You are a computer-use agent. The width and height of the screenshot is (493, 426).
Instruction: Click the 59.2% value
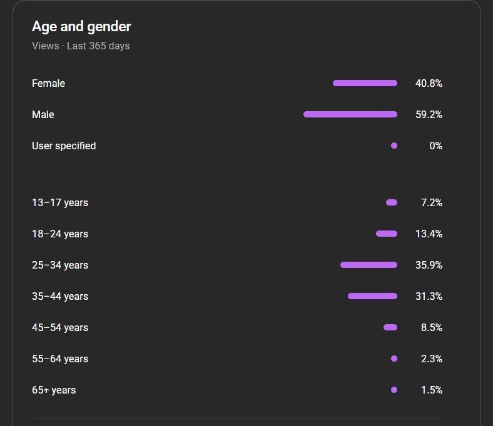coord(429,114)
